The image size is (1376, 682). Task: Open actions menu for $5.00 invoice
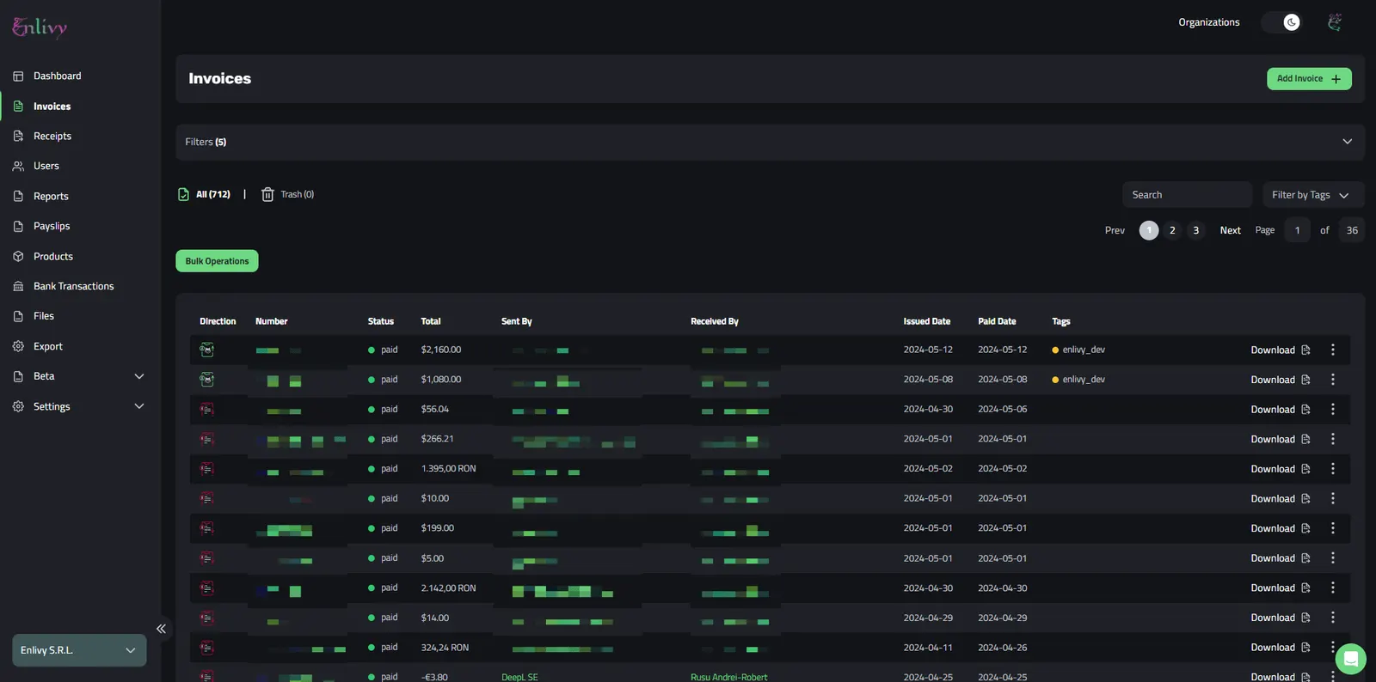(x=1333, y=558)
